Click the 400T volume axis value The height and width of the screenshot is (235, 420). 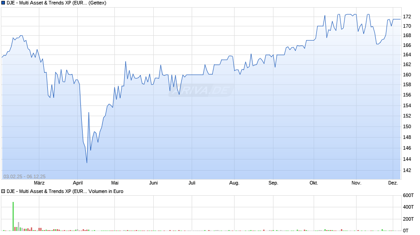[408, 207]
